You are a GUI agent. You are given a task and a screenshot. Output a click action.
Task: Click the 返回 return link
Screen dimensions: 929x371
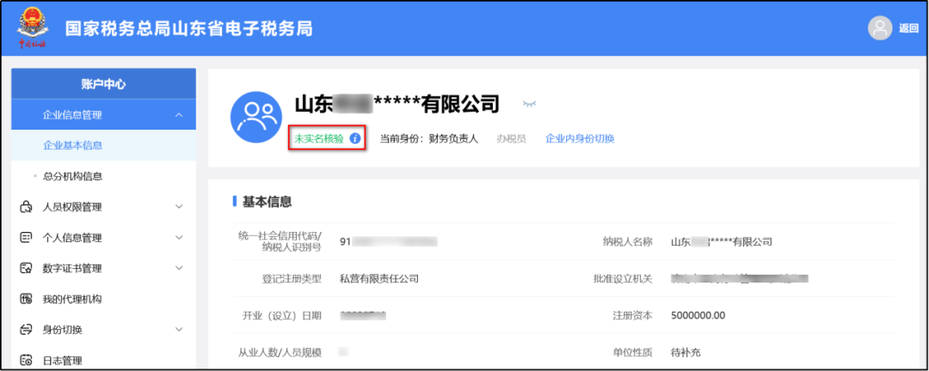click(908, 28)
